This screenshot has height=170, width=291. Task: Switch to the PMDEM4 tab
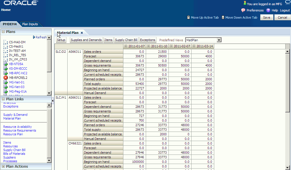(10, 24)
